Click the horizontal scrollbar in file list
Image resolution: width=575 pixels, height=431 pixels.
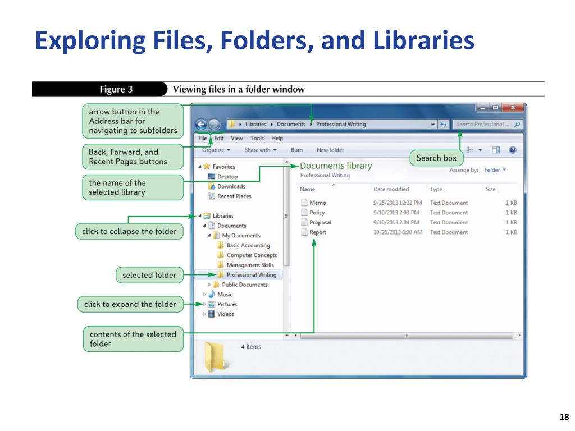point(407,336)
